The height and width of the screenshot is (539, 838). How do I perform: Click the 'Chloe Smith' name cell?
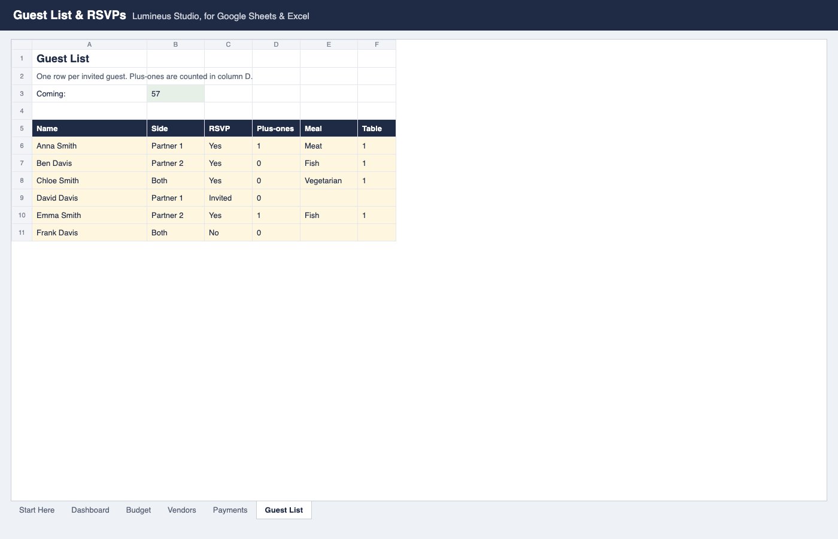click(89, 180)
